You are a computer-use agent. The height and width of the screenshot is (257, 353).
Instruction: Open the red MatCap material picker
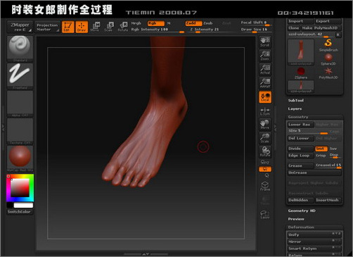[x=20, y=159]
